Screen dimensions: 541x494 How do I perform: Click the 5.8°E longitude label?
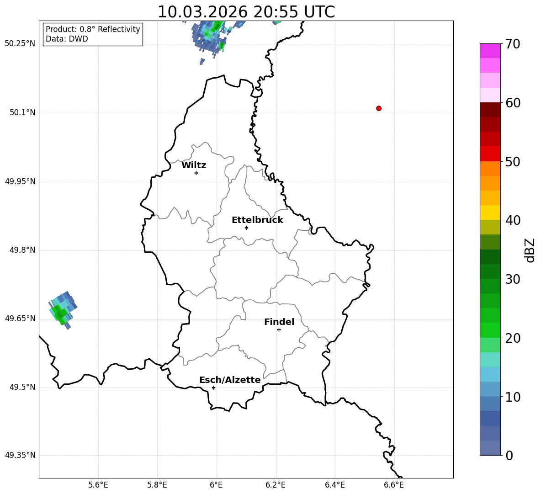(157, 485)
